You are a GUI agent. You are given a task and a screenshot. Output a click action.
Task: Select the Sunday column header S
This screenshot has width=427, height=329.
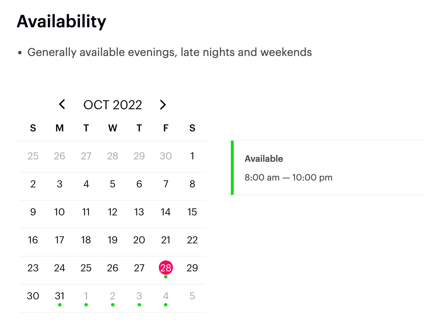pos(33,128)
